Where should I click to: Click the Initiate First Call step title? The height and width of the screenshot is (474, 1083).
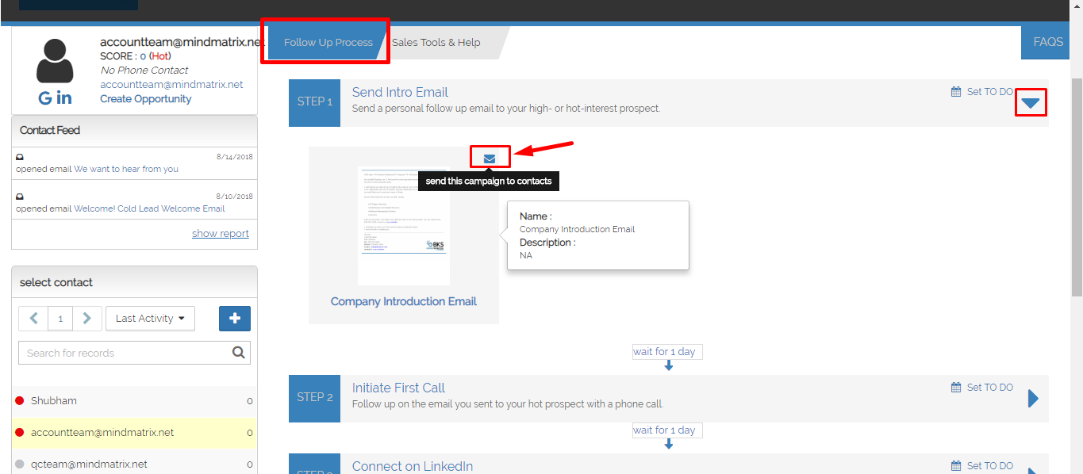pos(398,388)
